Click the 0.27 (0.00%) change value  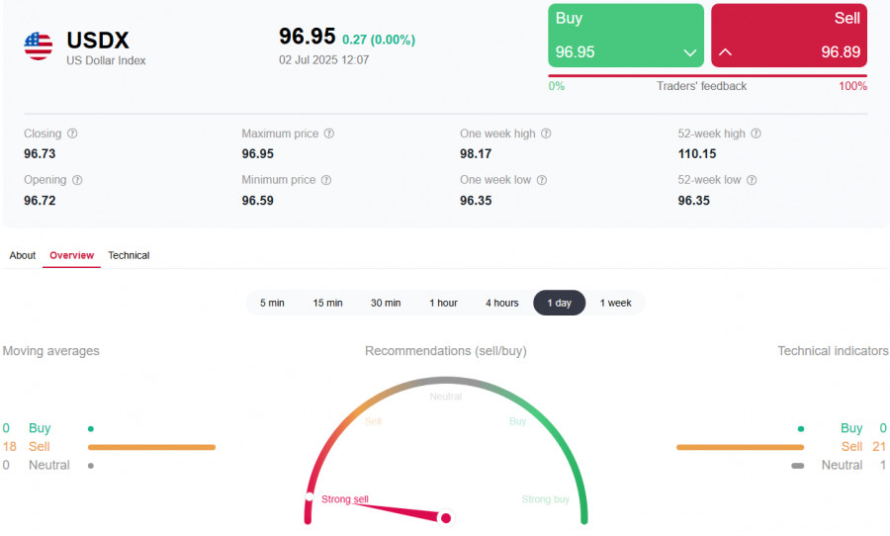[379, 40]
